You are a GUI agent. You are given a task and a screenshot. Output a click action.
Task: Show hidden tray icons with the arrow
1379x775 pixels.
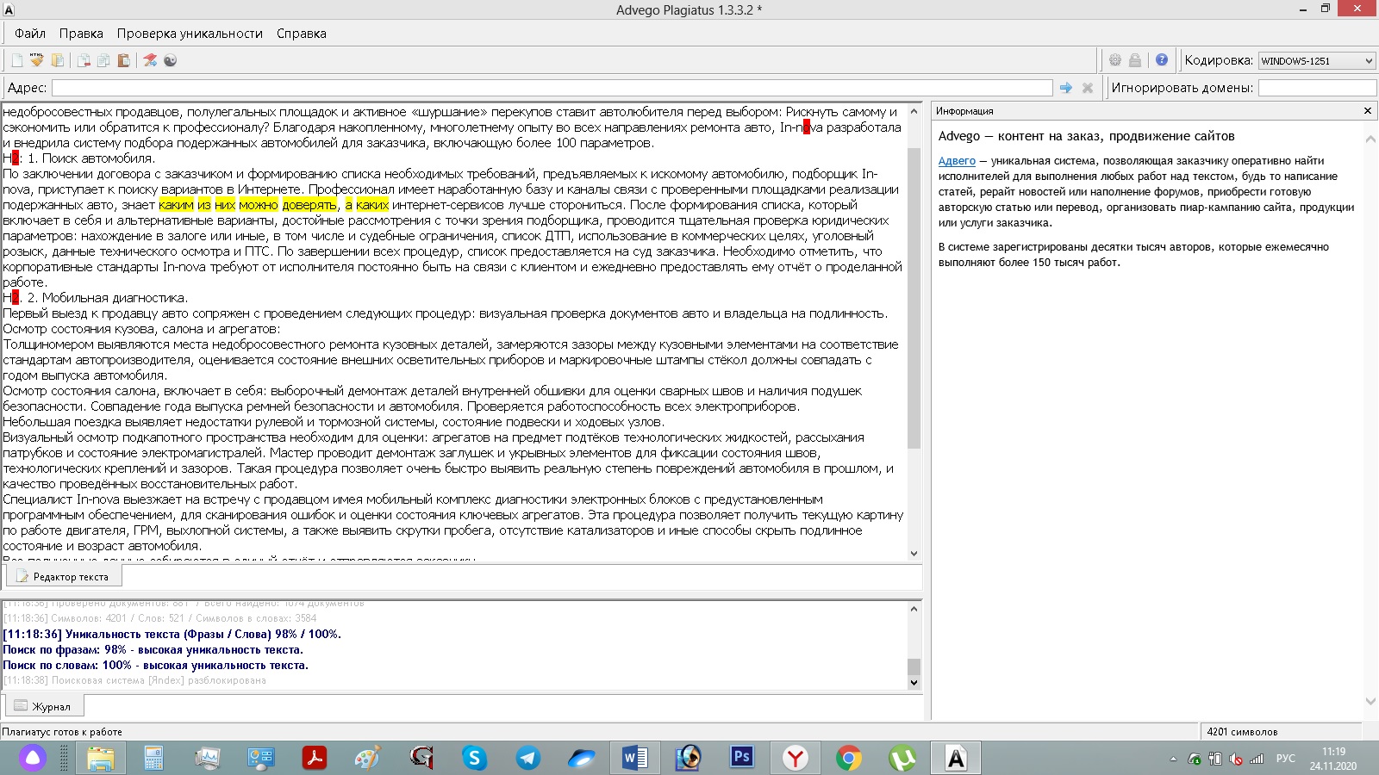tap(1173, 759)
